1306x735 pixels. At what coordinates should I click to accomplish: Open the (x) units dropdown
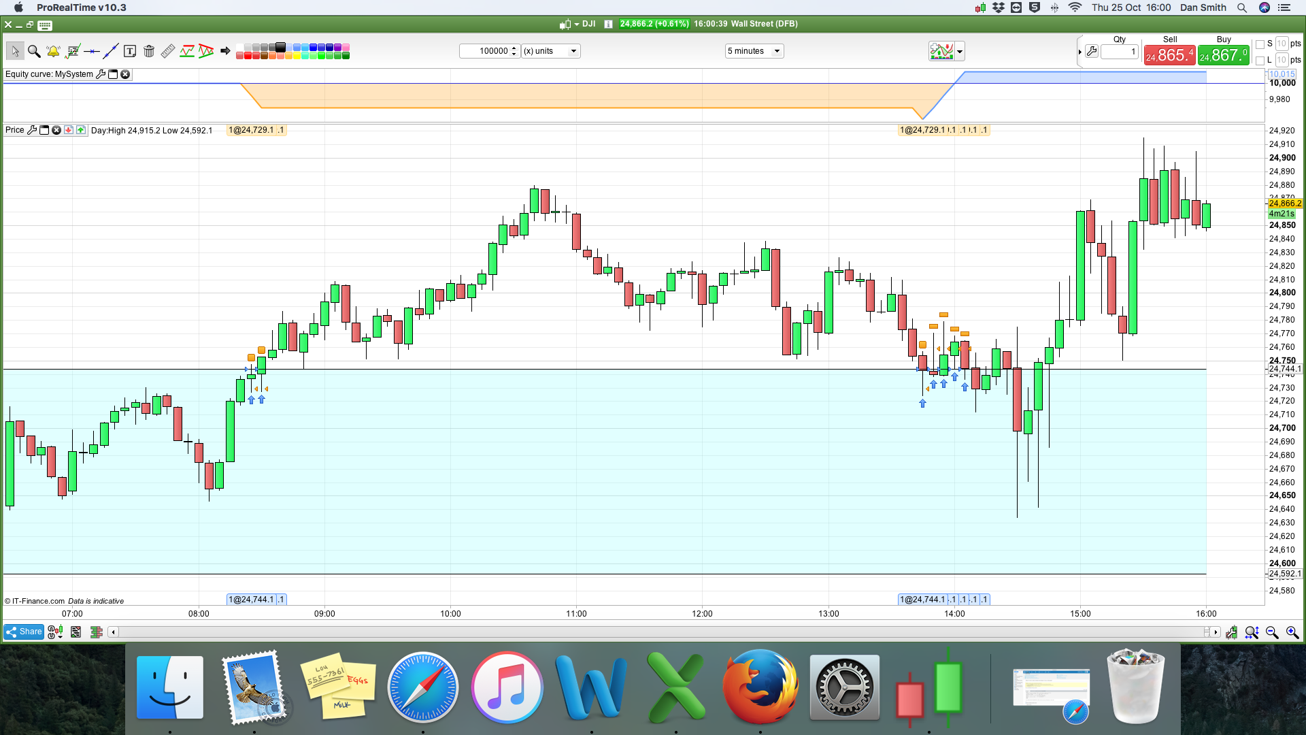coord(550,51)
